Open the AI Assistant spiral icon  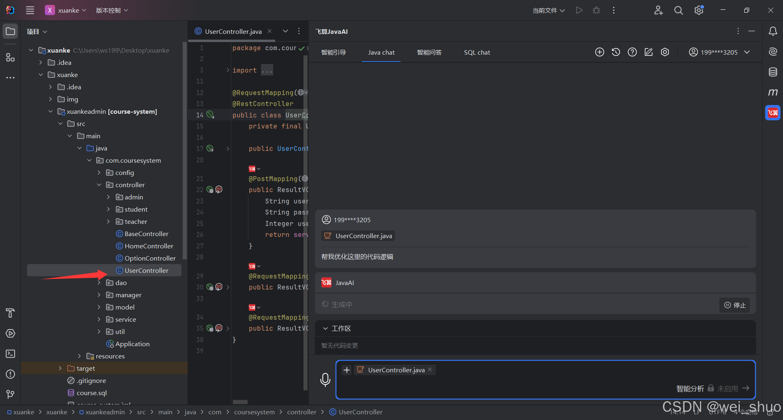click(x=773, y=52)
